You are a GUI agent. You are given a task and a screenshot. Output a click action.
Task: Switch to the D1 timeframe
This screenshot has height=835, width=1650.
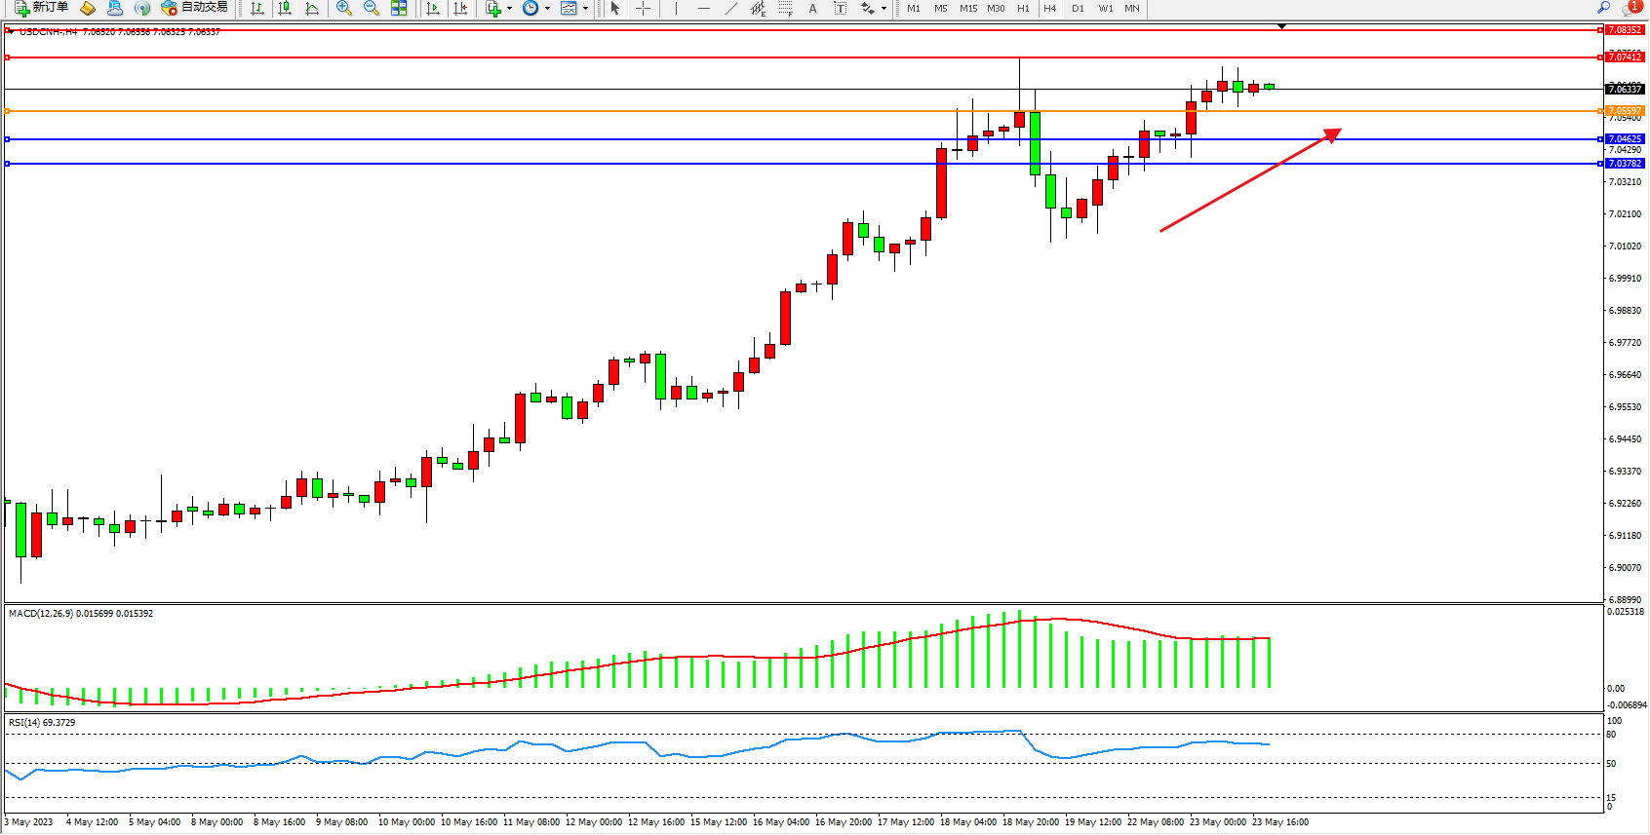click(x=1078, y=8)
